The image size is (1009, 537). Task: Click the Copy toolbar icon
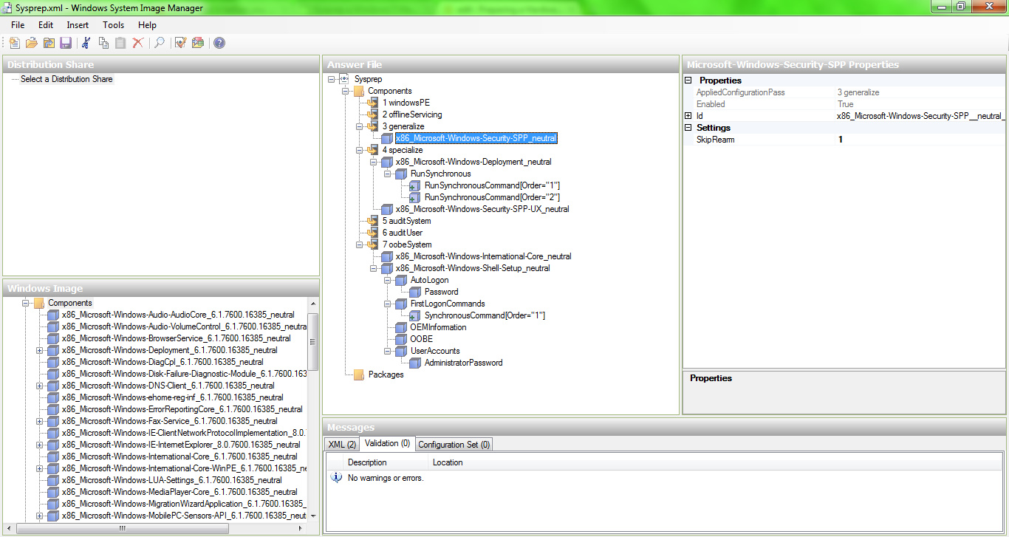(103, 43)
